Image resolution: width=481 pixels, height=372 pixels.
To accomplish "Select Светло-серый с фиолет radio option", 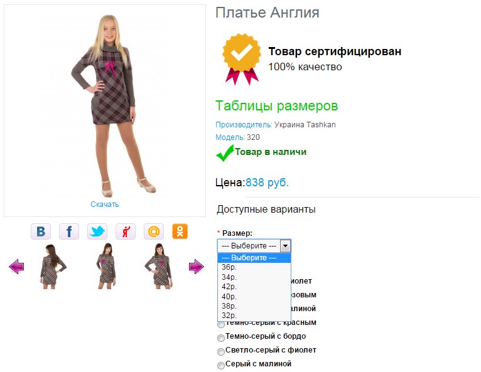I will [221, 351].
